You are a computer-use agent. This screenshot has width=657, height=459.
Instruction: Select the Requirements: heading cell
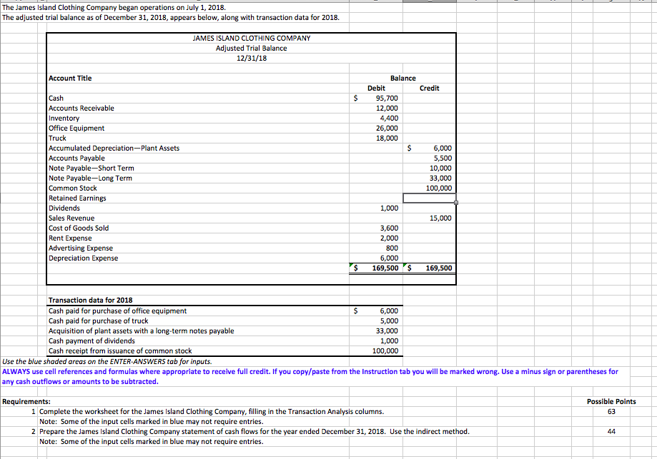26,402
